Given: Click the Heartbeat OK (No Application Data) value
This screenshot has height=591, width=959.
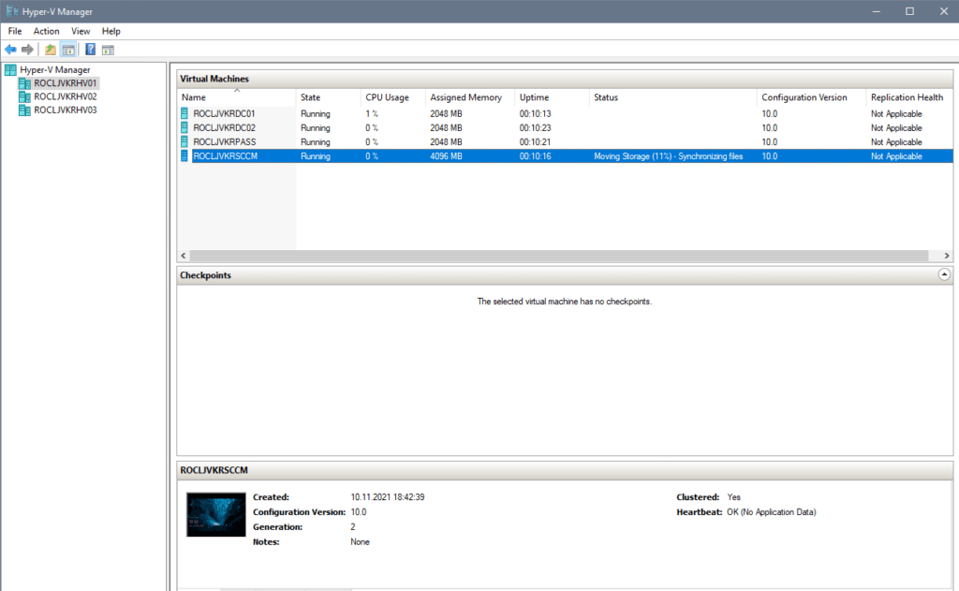Looking at the screenshot, I should (772, 511).
